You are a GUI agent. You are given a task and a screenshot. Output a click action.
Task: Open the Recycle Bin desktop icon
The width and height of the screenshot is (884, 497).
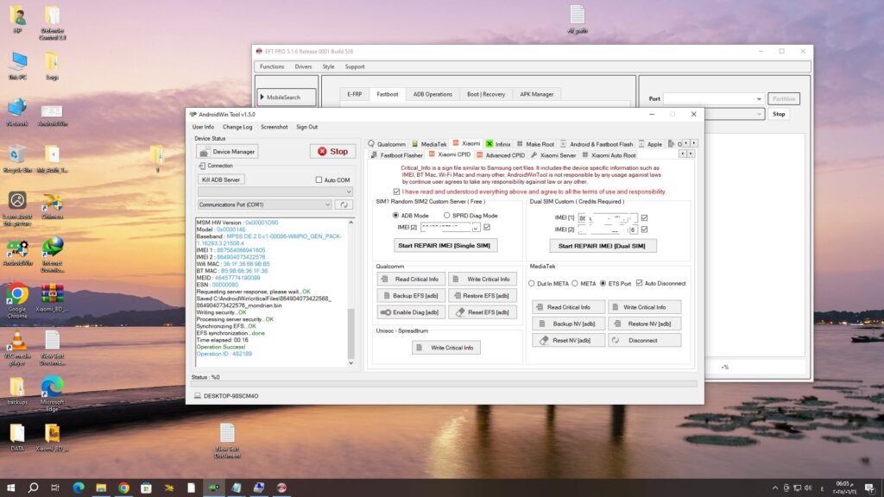point(17,160)
